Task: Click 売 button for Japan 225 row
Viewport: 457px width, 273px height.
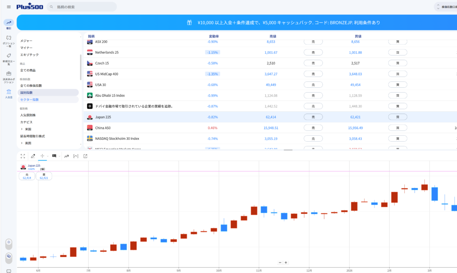Action: point(313,117)
